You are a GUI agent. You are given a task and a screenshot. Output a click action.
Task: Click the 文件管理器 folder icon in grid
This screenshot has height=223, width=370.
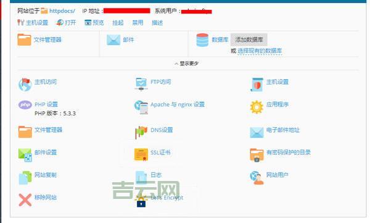(25, 132)
